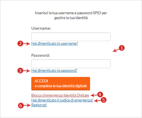Click the red circled number 4 marker
Screen dimensions: 142x118
pyautogui.click(x=100, y=95)
